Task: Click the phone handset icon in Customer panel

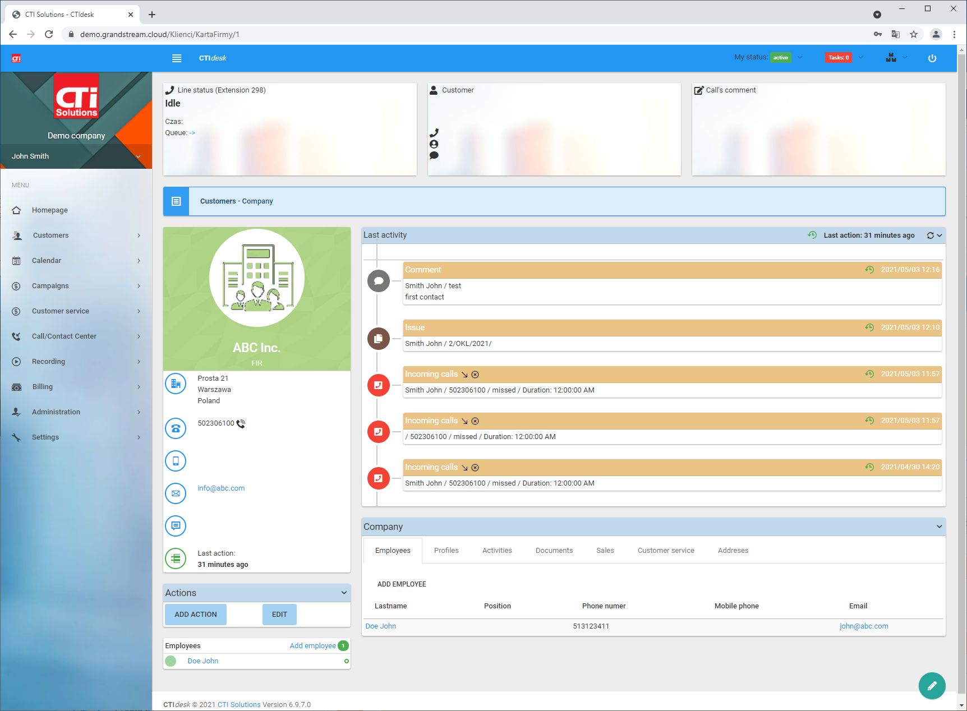Action: point(434,133)
